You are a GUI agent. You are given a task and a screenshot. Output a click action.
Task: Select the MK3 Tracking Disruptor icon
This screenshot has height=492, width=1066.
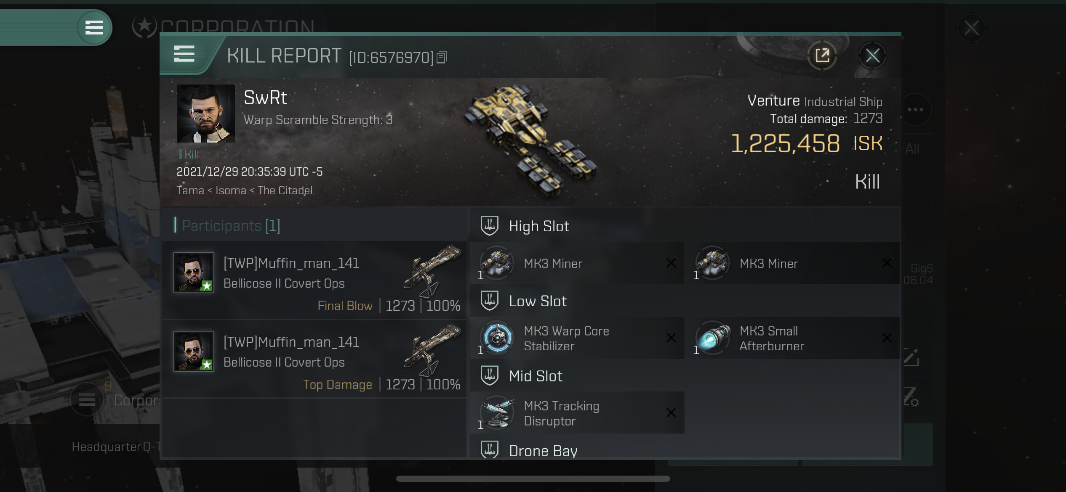tap(497, 413)
